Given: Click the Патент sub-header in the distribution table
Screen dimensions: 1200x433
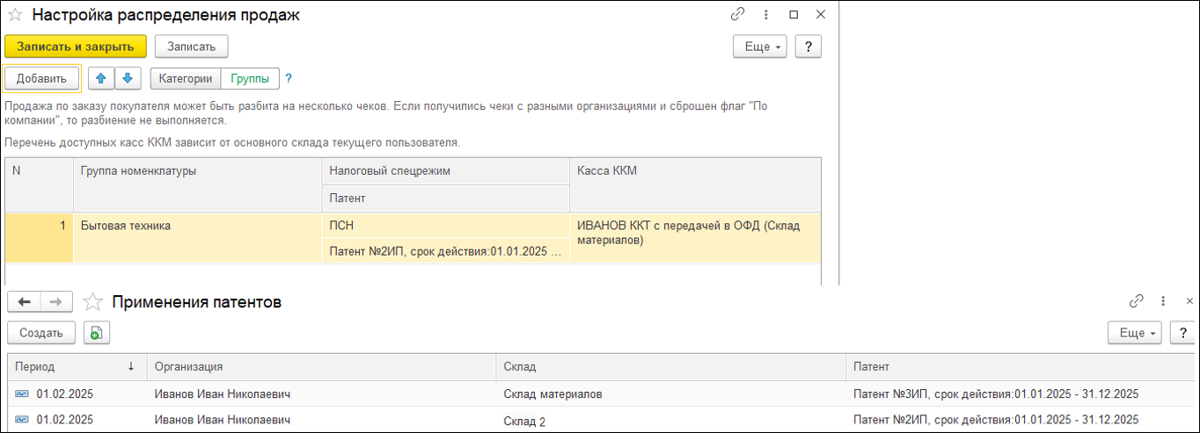Looking at the screenshot, I should tap(445, 198).
